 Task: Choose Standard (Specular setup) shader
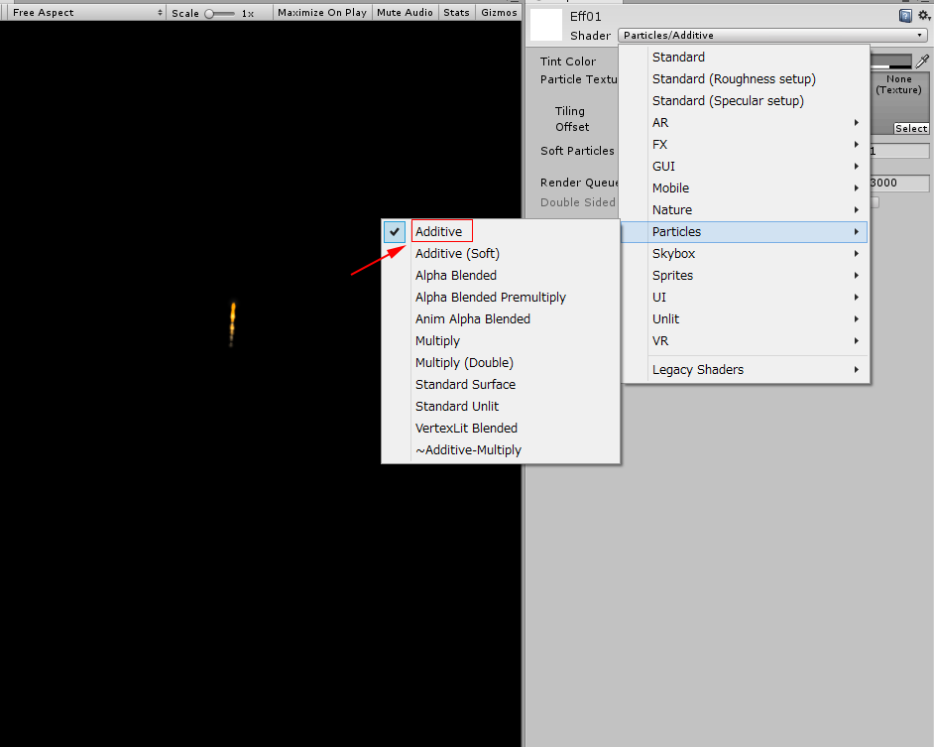pos(745,101)
